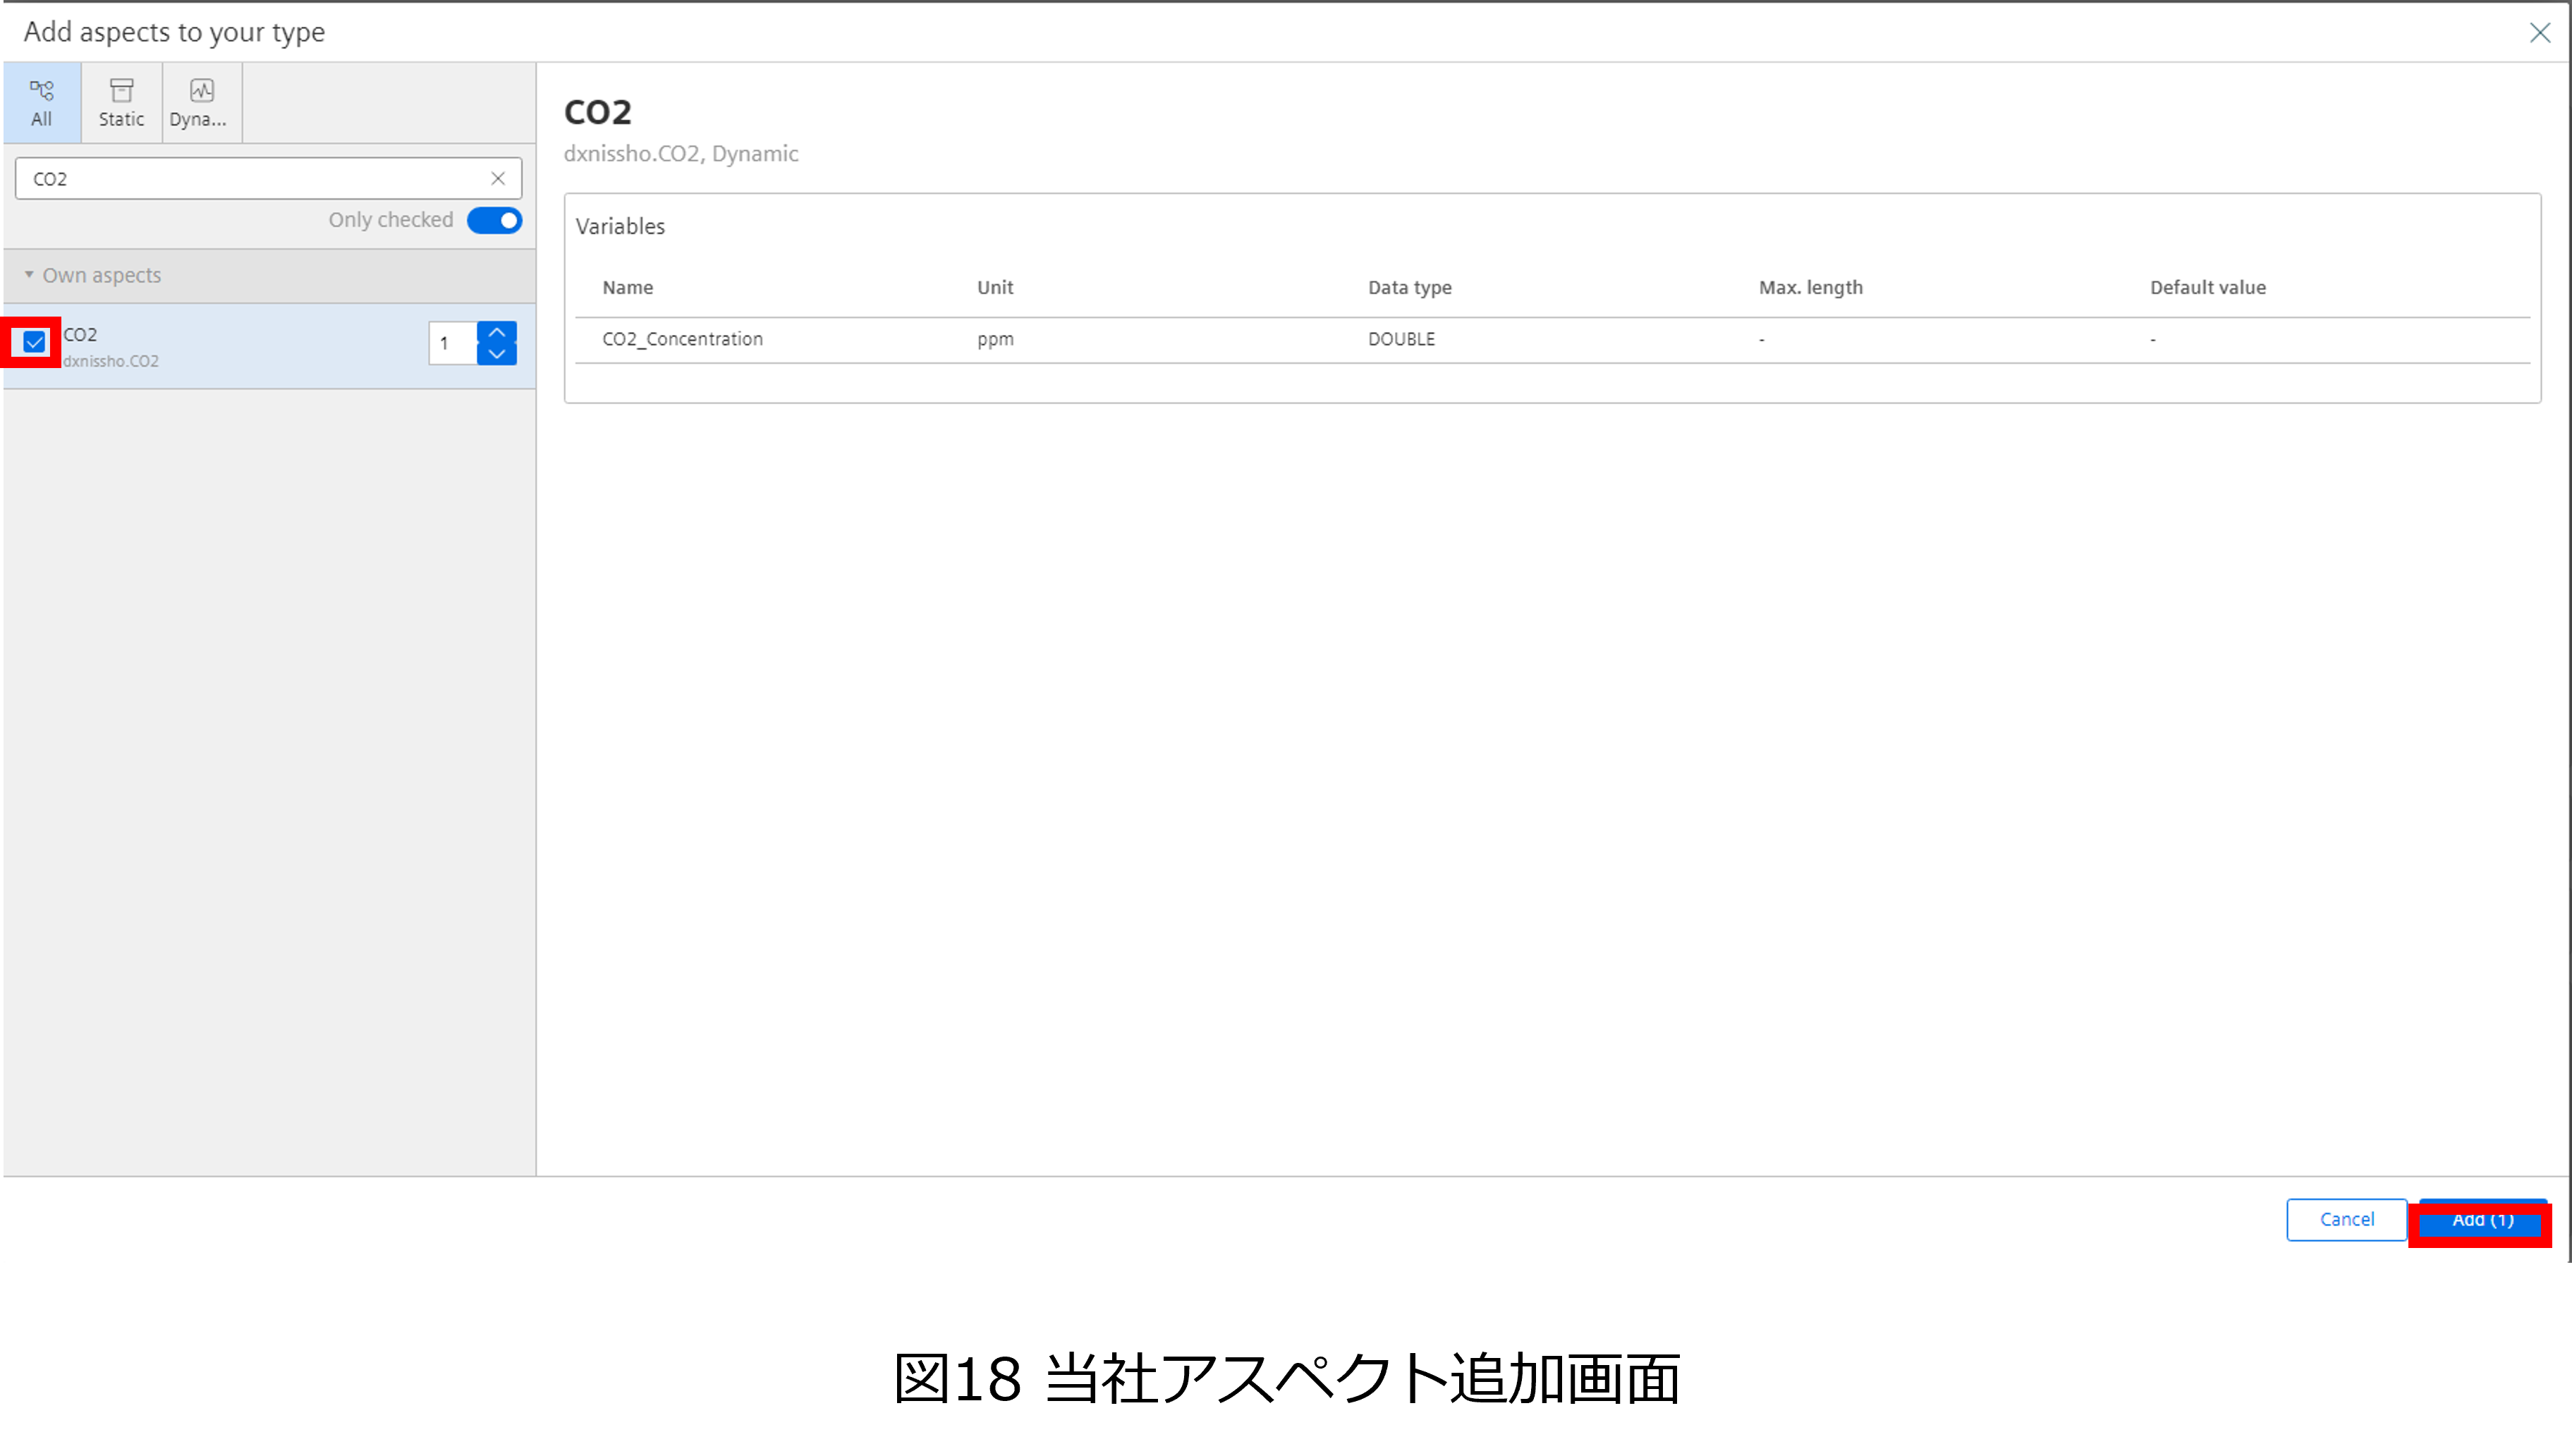Click the Data type column header
The height and width of the screenshot is (1456, 2572).
point(1409,288)
